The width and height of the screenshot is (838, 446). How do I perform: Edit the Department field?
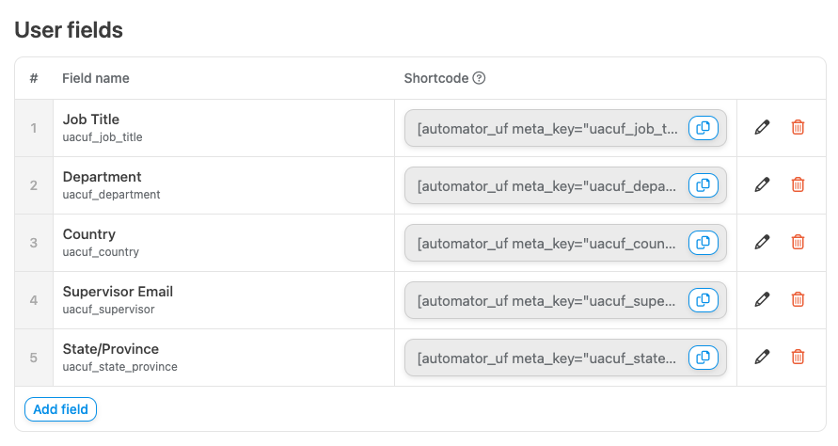click(x=762, y=185)
